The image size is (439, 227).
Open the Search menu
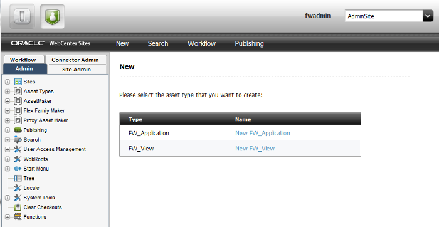tap(158, 43)
